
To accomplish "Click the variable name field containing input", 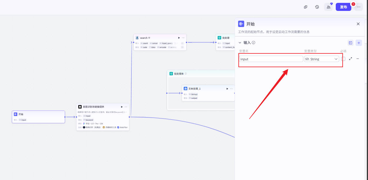I will click(x=271, y=59).
